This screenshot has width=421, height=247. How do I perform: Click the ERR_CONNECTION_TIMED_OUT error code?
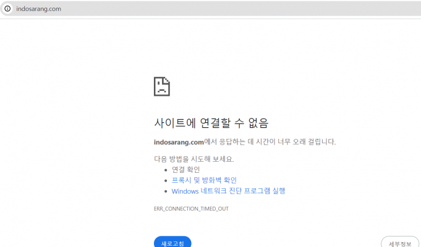[191, 209]
